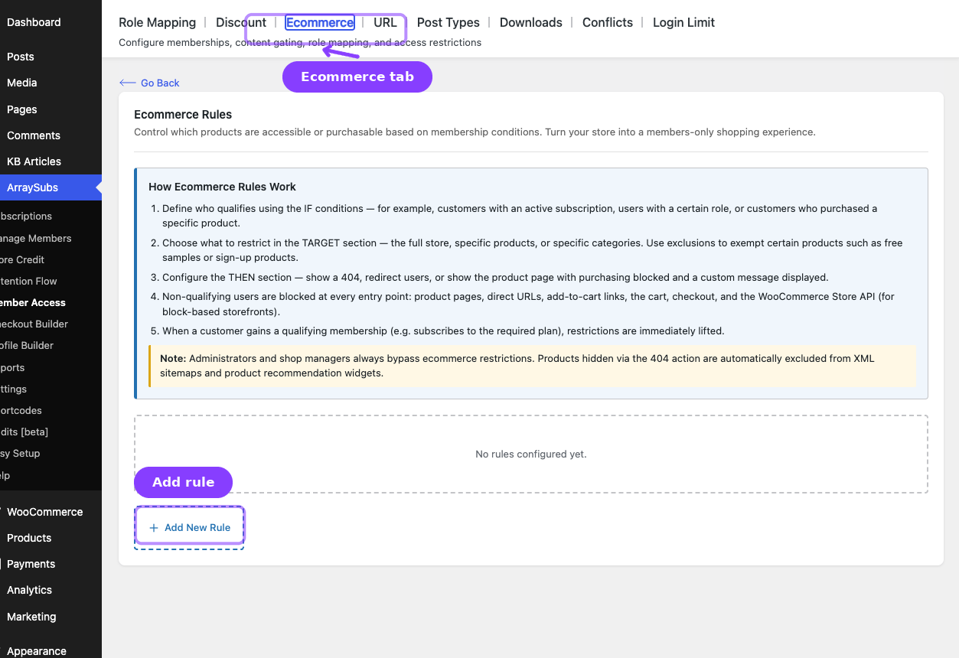Open Analytics in the sidebar
959x658 pixels.
tap(51, 590)
